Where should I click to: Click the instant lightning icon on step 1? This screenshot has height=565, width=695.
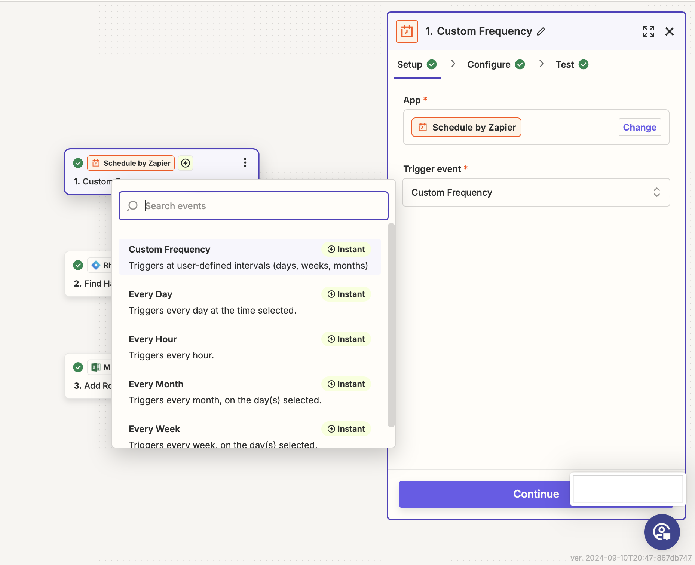click(186, 163)
